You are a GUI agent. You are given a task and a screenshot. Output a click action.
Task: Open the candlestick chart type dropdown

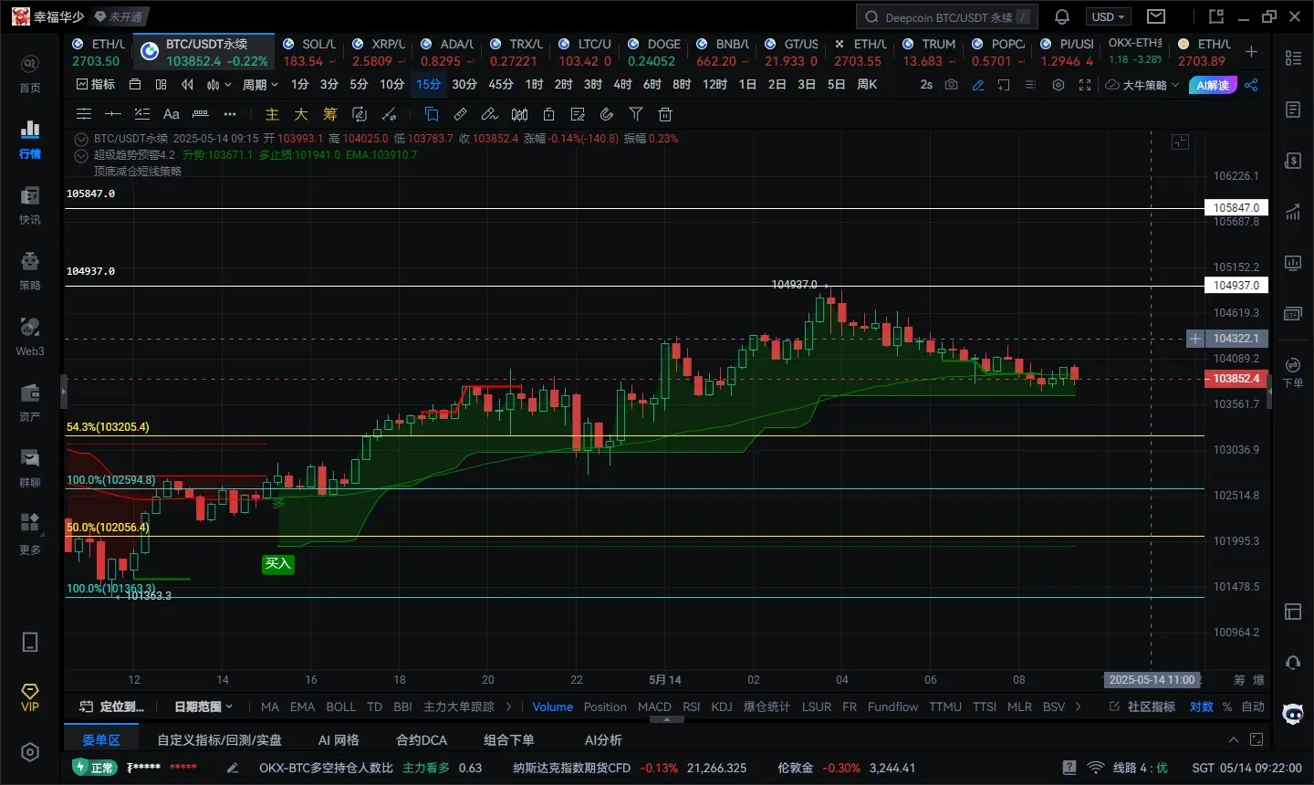(x=217, y=84)
